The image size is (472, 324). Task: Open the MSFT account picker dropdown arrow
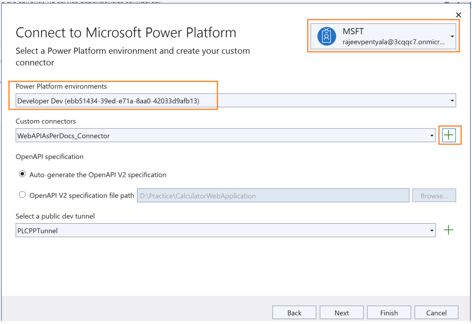click(452, 36)
